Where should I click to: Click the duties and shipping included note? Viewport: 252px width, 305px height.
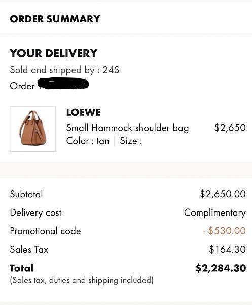82,280
